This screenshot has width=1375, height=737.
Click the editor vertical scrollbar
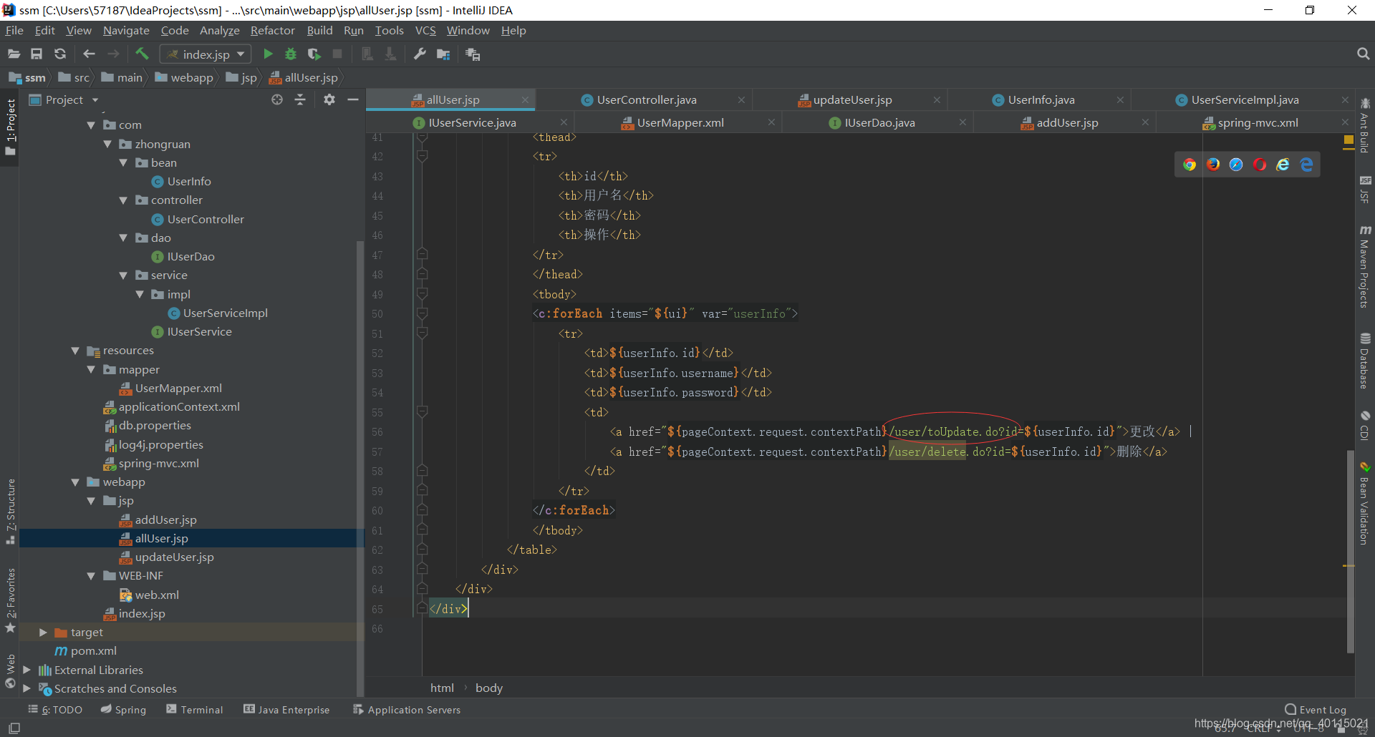(1351, 551)
